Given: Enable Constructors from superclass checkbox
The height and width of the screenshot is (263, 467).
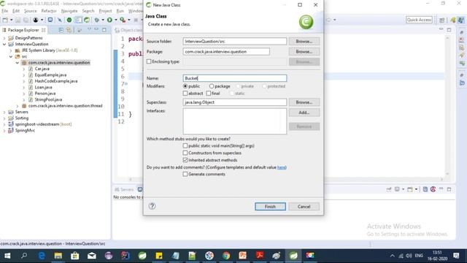Looking at the screenshot, I should [x=185, y=153].
